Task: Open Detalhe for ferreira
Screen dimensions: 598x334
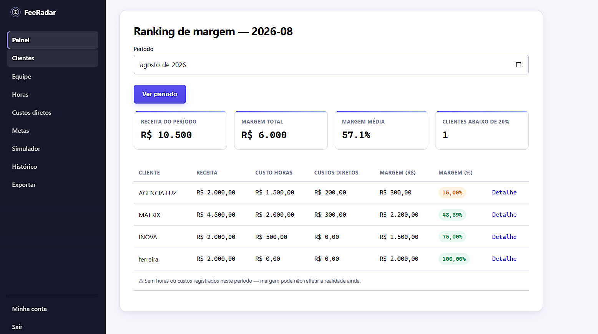Action: 504,258
